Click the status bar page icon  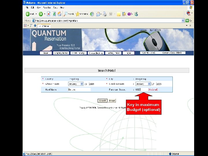(x=24, y=154)
